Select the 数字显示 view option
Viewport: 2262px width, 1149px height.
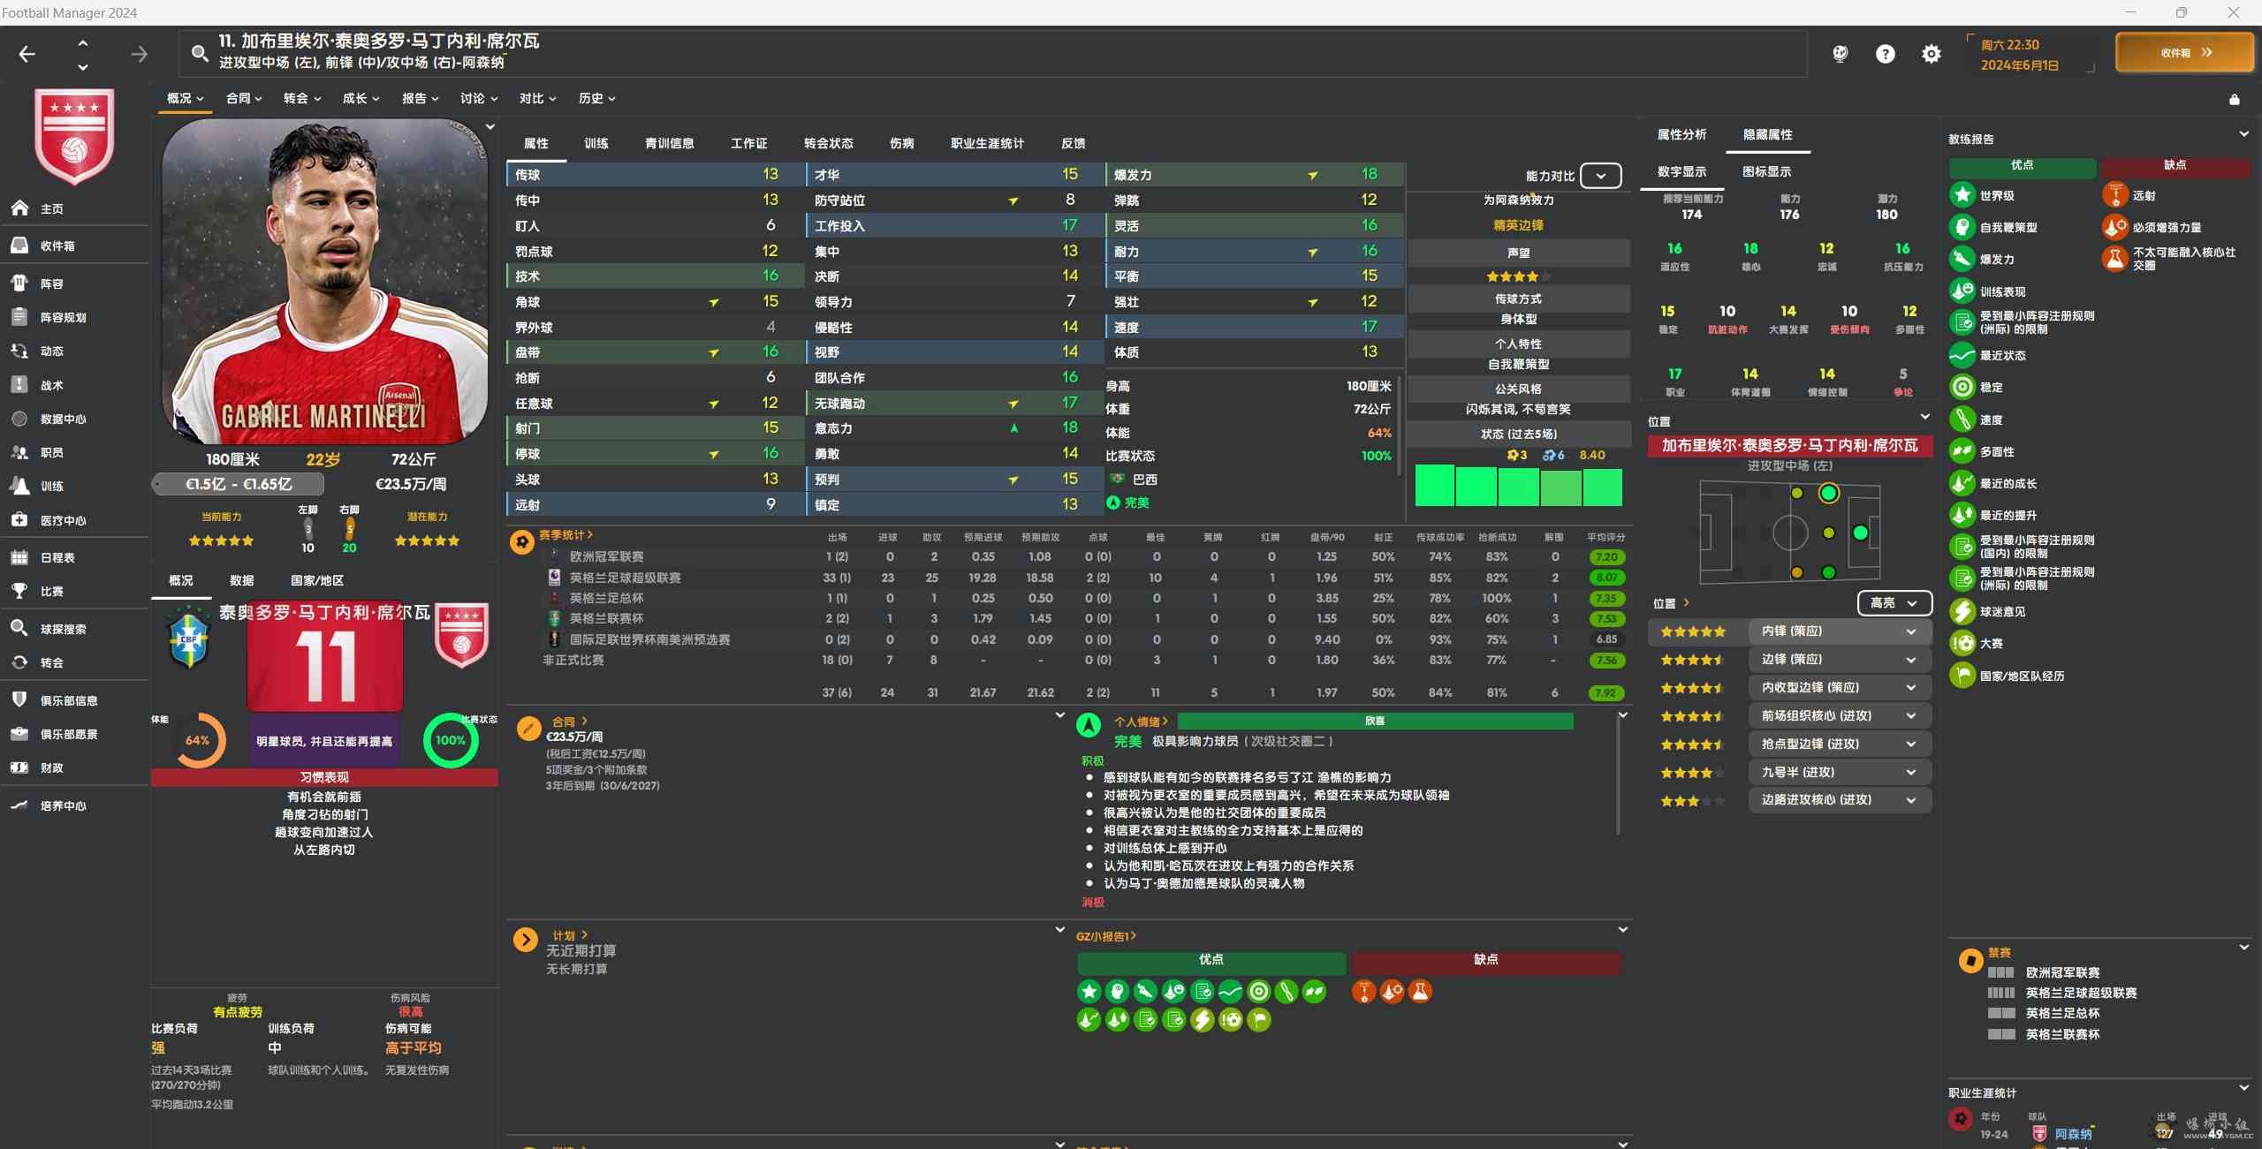(x=1681, y=171)
